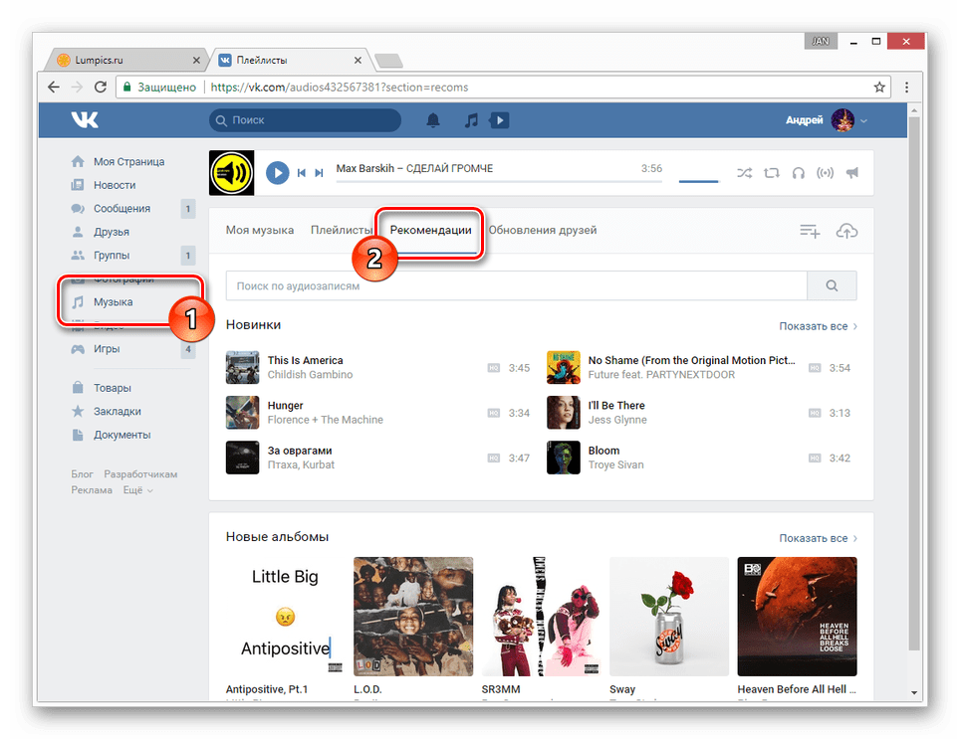The width and height of the screenshot is (960, 739).
Task: Open 'Товары' in sidebar
Action: (x=113, y=388)
